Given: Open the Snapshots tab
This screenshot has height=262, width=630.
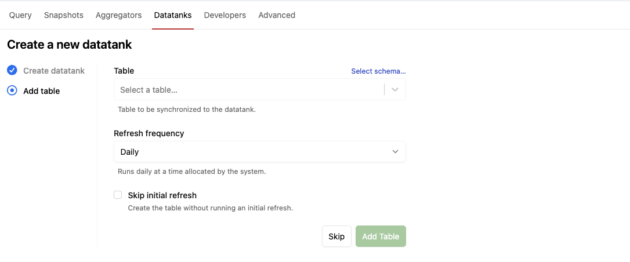Looking at the screenshot, I should click(x=64, y=15).
